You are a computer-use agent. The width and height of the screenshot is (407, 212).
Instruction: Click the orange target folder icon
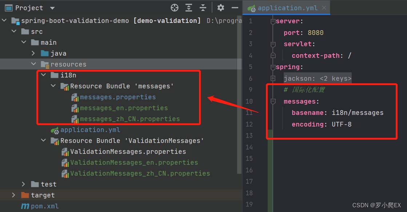pos(25,195)
